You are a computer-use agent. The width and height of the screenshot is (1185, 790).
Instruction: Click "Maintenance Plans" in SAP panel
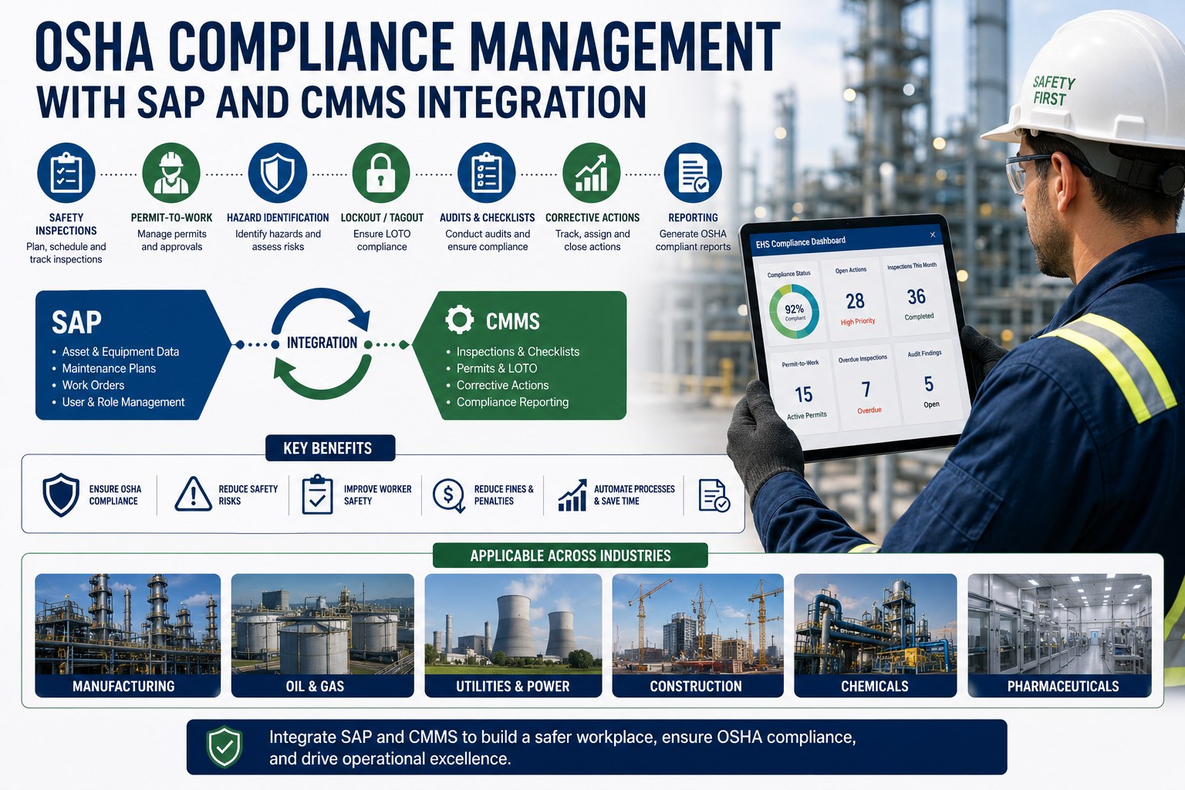click(109, 369)
